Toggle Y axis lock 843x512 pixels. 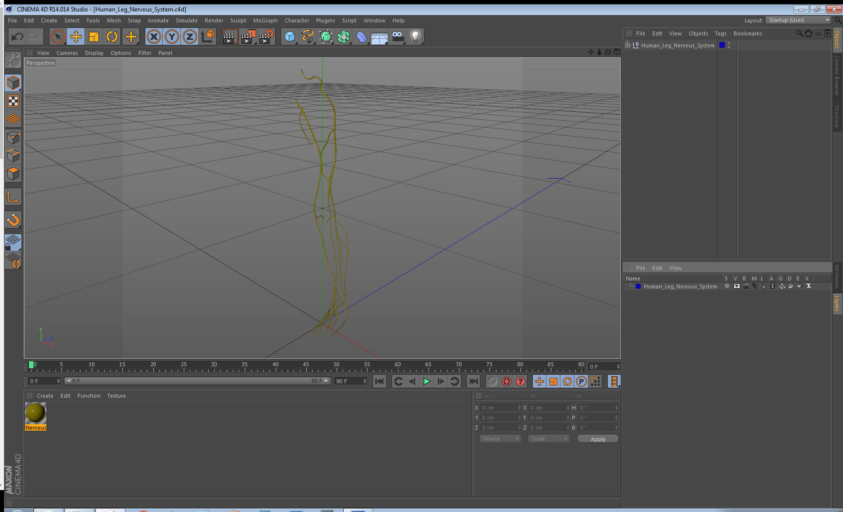(x=172, y=36)
